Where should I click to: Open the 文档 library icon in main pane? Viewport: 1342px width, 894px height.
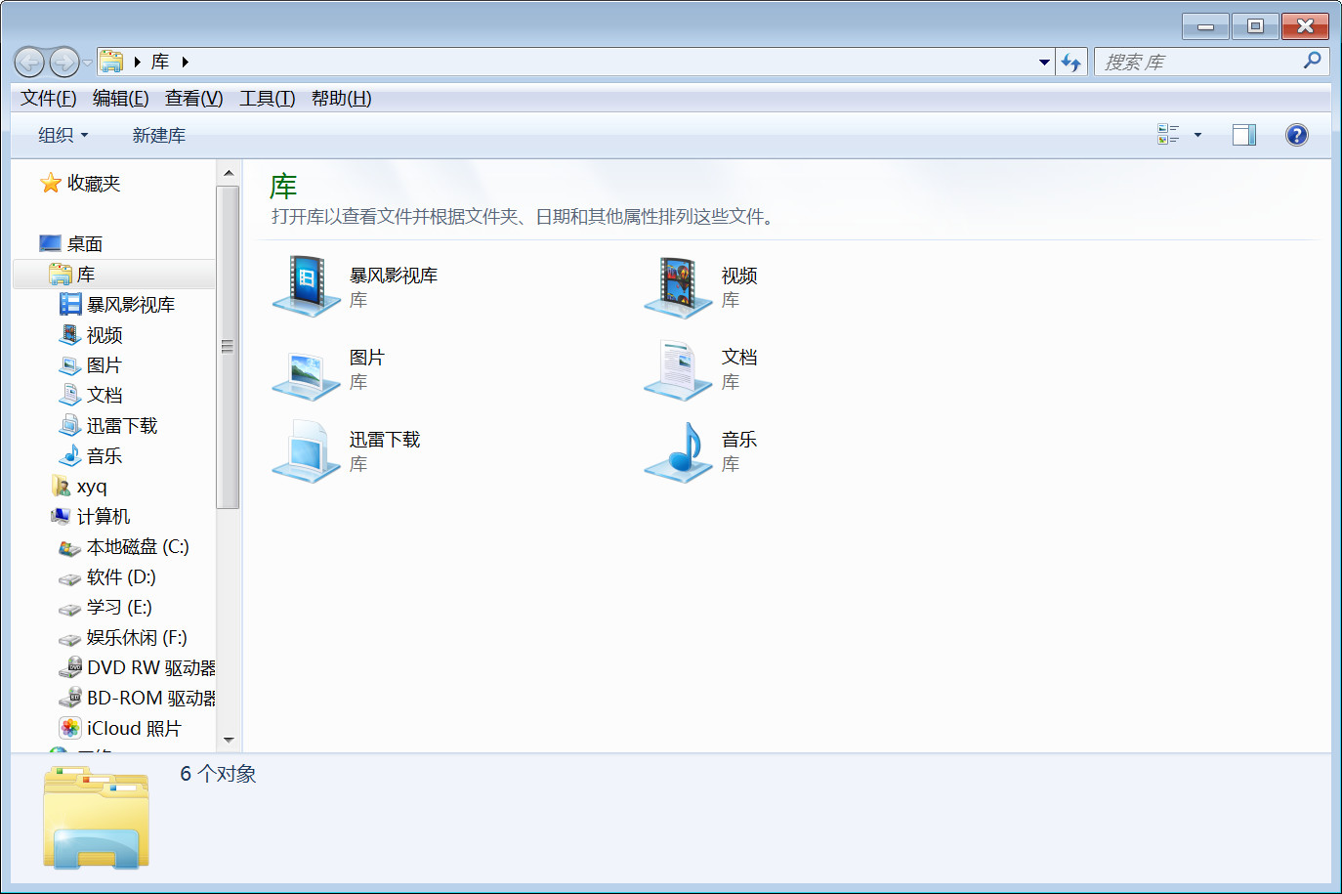click(x=678, y=369)
